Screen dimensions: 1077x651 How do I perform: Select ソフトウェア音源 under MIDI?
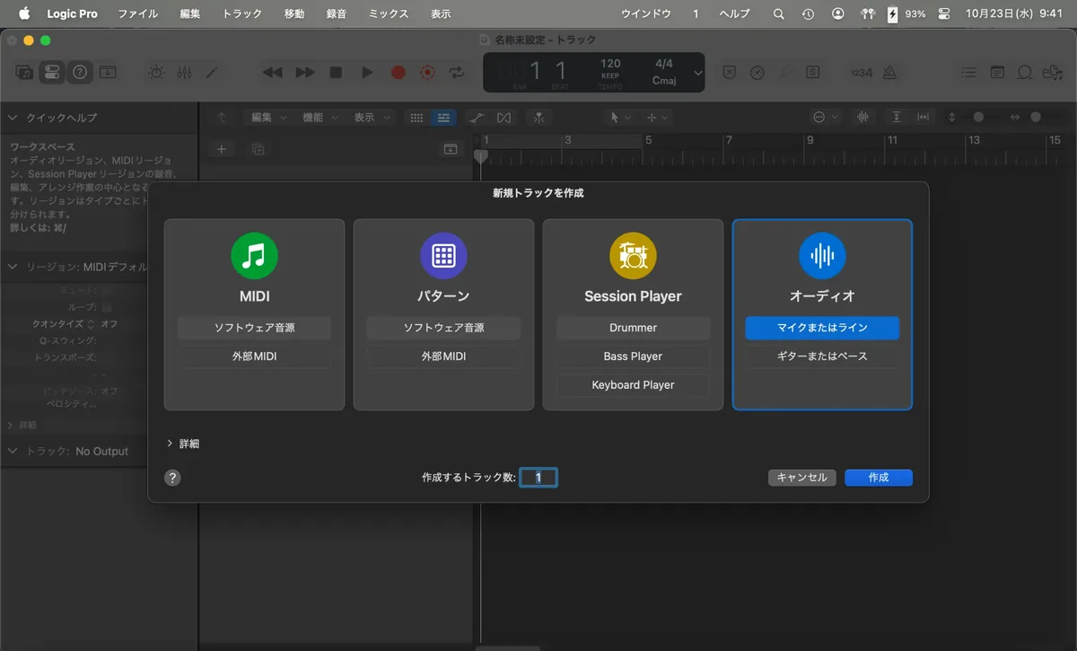coord(254,328)
